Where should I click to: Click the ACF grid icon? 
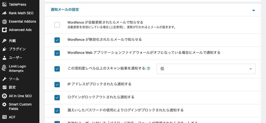click(5, 117)
